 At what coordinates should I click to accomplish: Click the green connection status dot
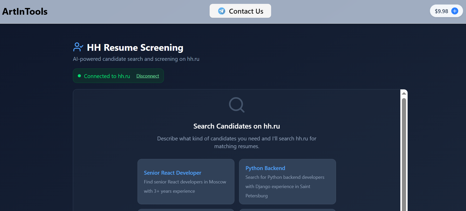79,76
